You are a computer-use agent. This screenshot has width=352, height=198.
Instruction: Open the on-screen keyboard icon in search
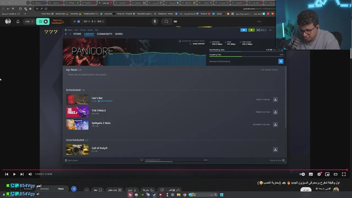pyautogui.click(x=175, y=21)
